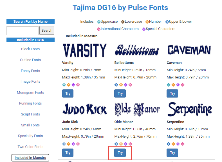The image size is (222, 162).
Task: Select Included in Maestro sidebar link
Action: tap(30, 158)
